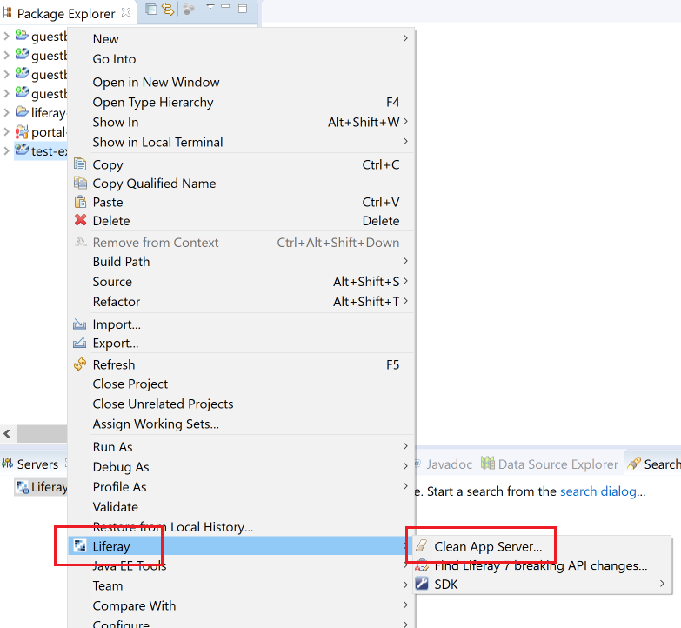Click the Servers tab icon
This screenshot has height=628, width=681.
click(x=7, y=464)
